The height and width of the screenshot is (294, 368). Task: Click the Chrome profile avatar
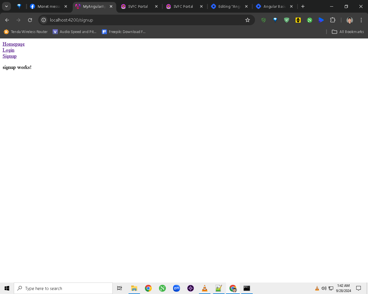(x=350, y=20)
